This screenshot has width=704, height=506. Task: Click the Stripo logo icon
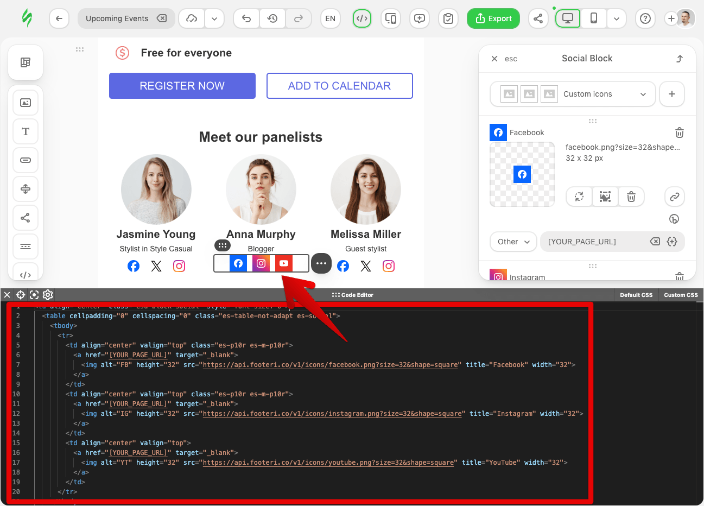27,18
